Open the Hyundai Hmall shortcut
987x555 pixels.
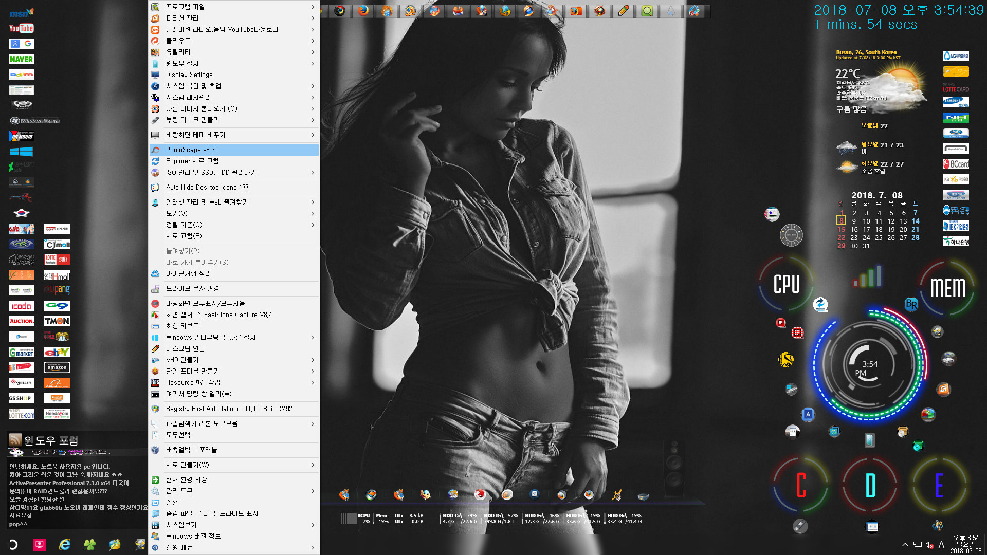(x=57, y=275)
